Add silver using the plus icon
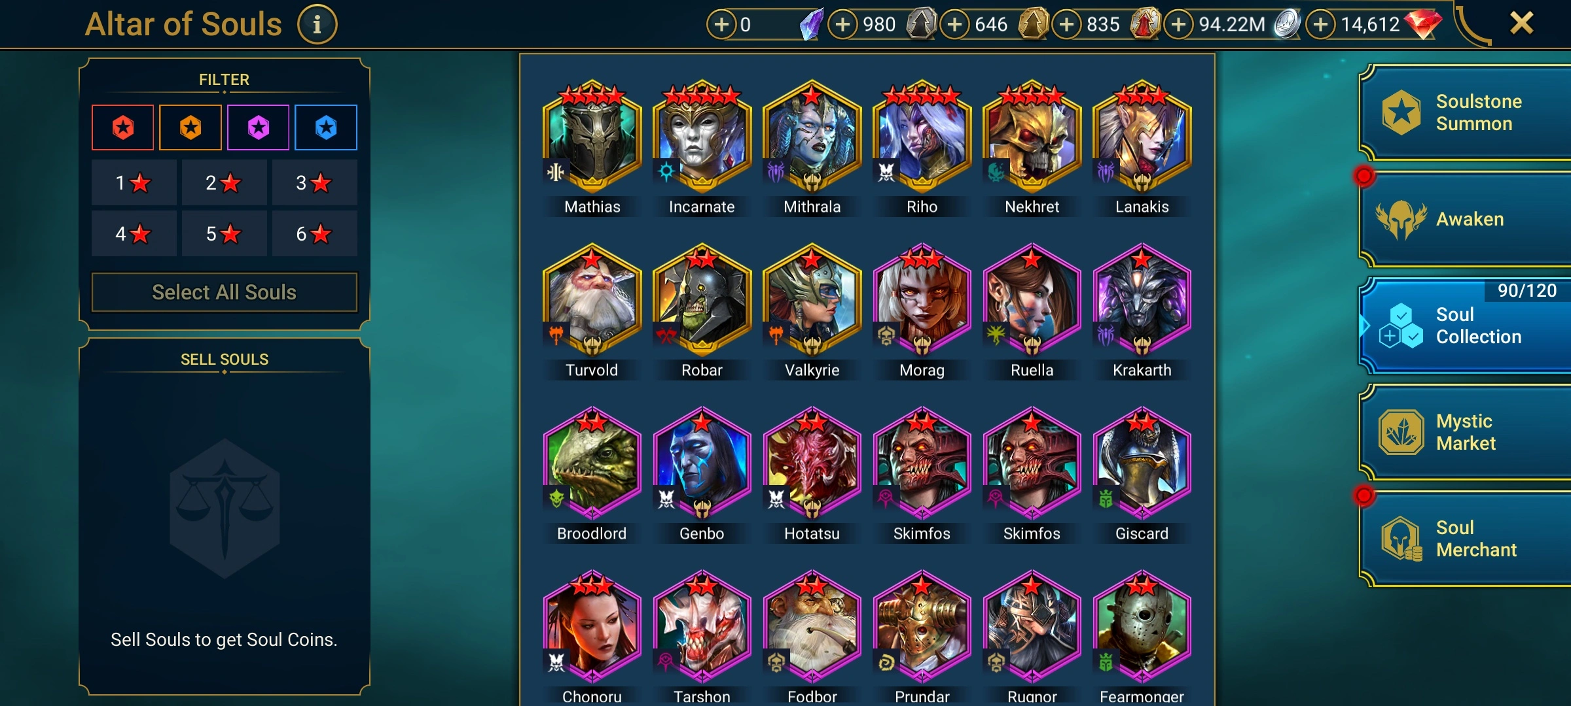The height and width of the screenshot is (706, 1571). pos(1179,25)
